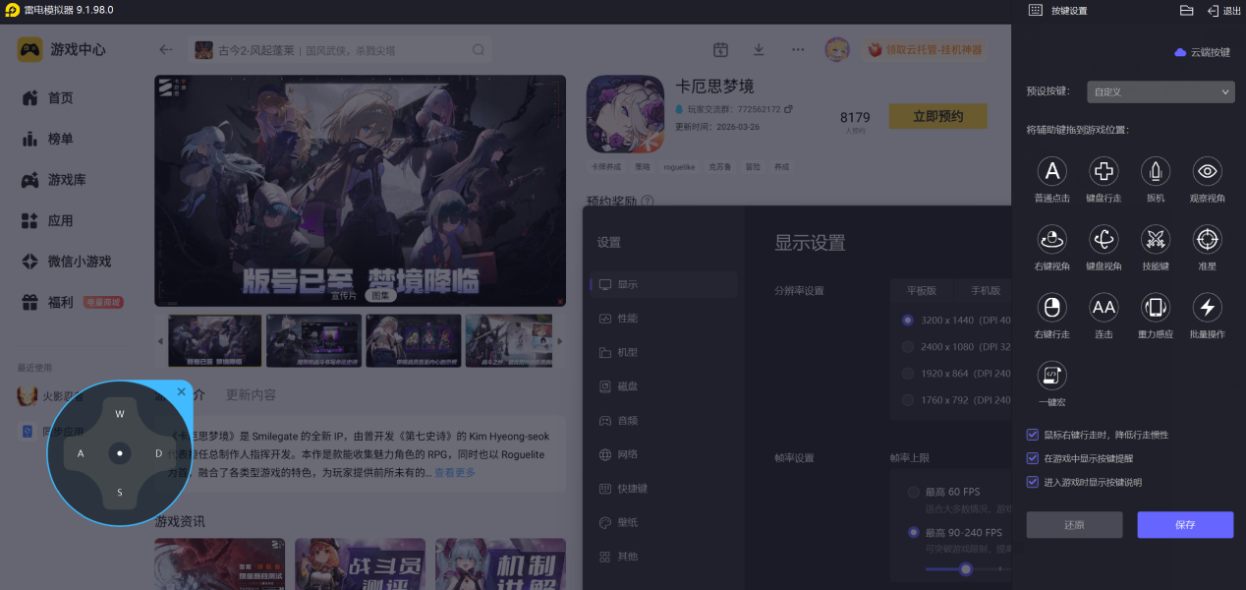Open 网络 network settings tab
Screen dimensions: 1246x590
click(x=663, y=454)
